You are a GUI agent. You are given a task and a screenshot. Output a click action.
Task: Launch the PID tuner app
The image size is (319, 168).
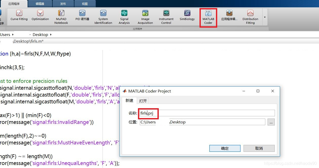point(82,15)
